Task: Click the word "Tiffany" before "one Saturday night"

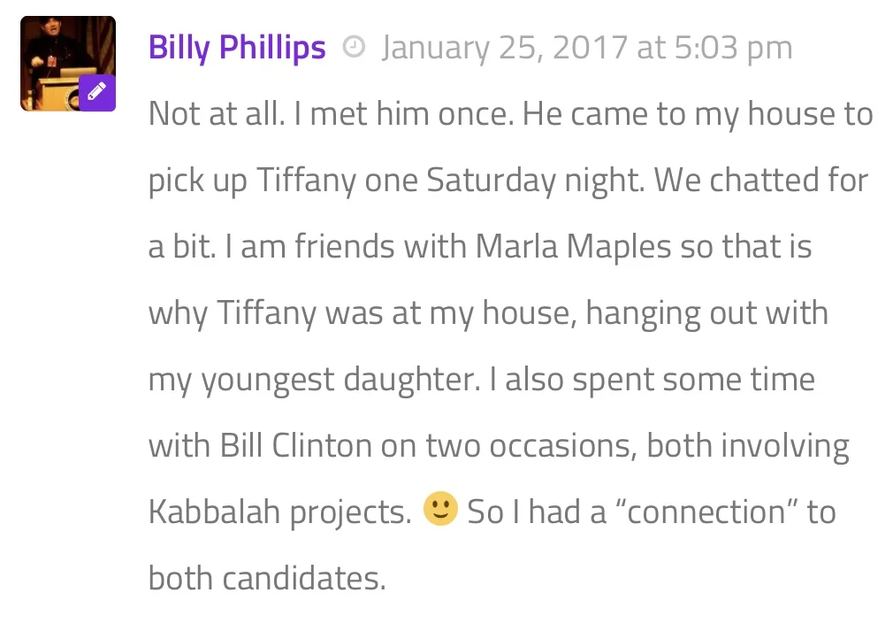Action: coord(306,181)
